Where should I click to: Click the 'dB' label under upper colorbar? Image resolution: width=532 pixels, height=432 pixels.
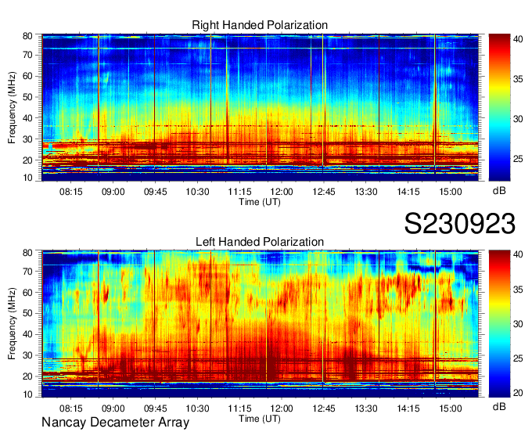(x=499, y=191)
